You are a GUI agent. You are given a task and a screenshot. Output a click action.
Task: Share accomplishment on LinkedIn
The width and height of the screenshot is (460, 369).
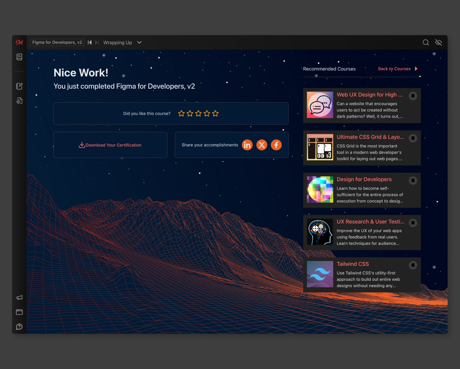point(247,145)
